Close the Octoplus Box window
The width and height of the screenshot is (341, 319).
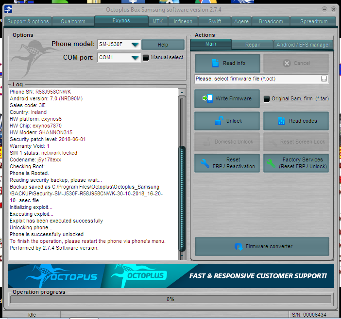pos(333,9)
